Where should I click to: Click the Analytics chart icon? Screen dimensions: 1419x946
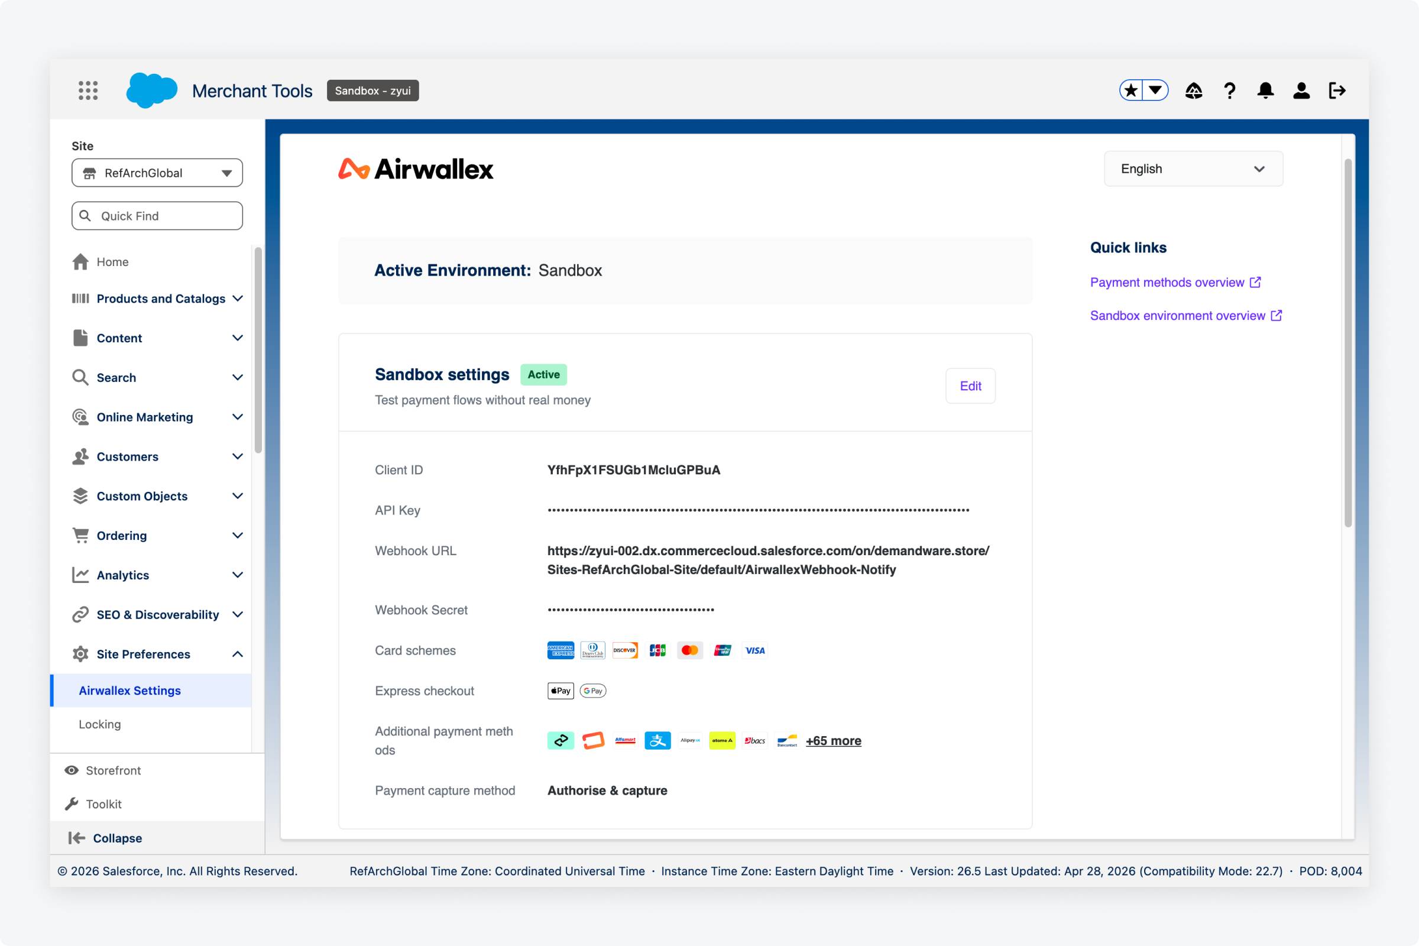80,575
